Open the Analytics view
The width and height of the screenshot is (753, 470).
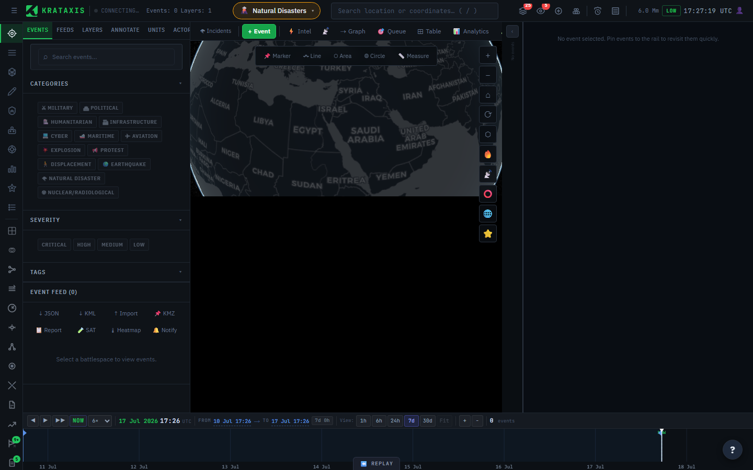pyautogui.click(x=471, y=31)
